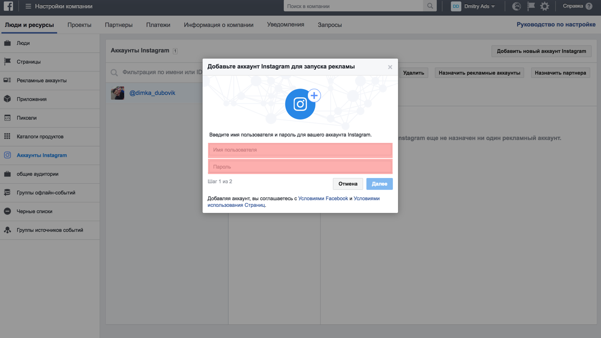Open the Платежи tab
Viewport: 601px width, 338px height.
(x=158, y=25)
